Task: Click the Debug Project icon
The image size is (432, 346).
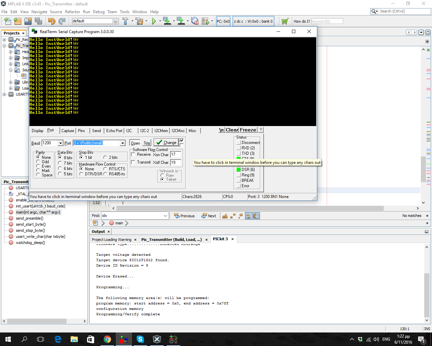Action: tap(205, 21)
